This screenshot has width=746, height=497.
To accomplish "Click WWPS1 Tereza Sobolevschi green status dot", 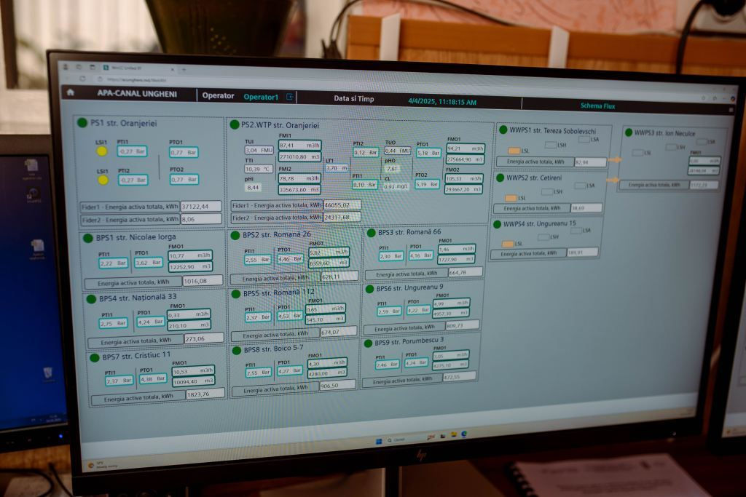I will (503, 130).
